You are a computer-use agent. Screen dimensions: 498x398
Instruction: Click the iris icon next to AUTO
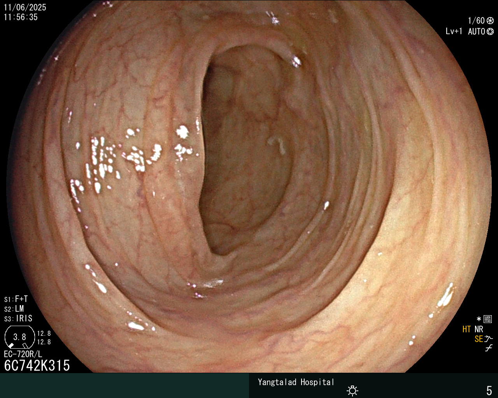490,31
